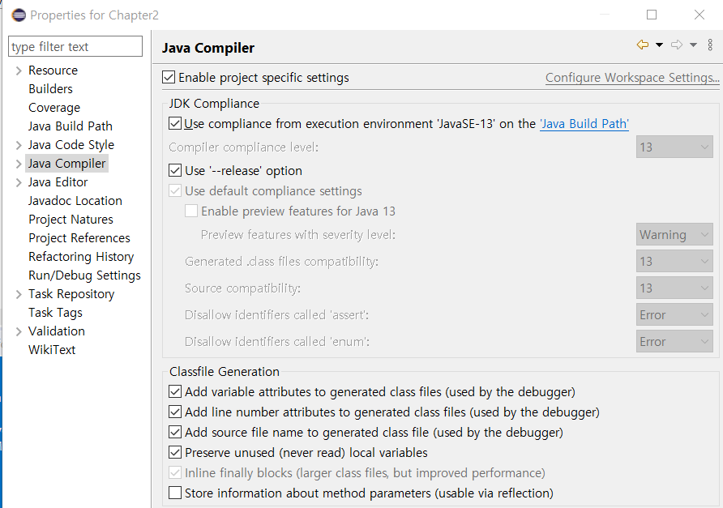Screen dimensions: 723x508
Task: Click the Eclipse icon in the title bar
Action: [19, 15]
